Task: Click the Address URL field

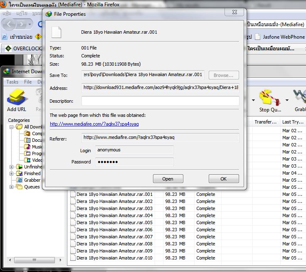Action: coord(160,88)
